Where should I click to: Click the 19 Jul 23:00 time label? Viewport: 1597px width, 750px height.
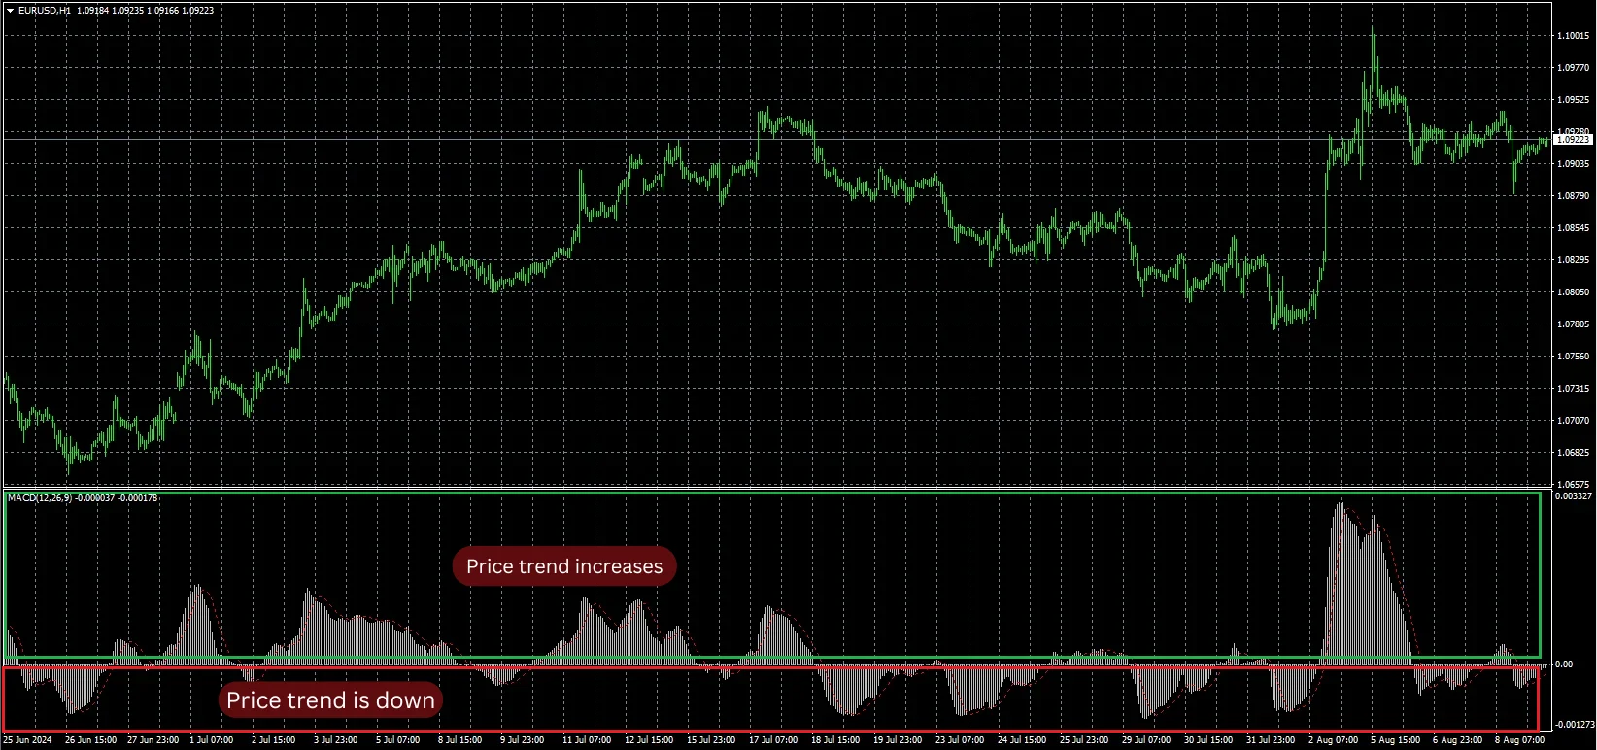898,740
